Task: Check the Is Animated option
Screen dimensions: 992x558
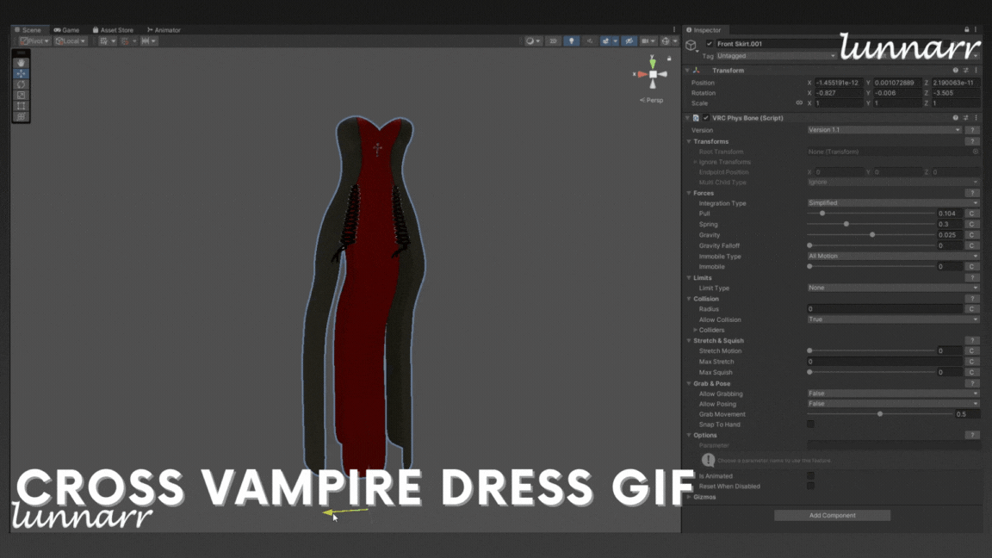Action: 810,475
